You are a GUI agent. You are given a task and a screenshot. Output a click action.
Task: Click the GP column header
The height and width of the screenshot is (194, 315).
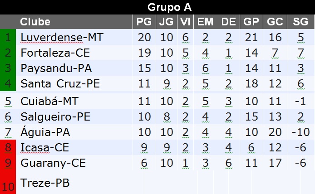(x=251, y=22)
